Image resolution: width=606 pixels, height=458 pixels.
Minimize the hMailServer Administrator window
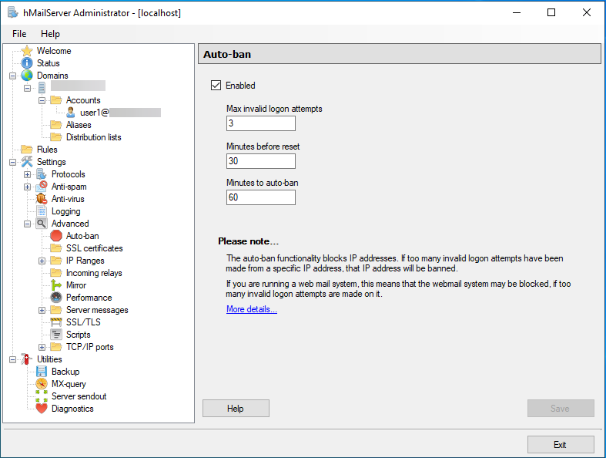tap(517, 12)
